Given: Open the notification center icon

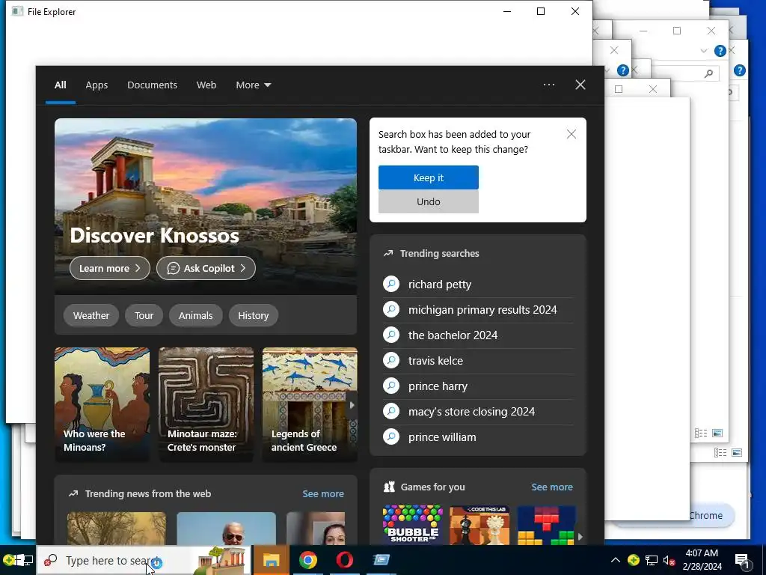Looking at the screenshot, I should (x=741, y=561).
